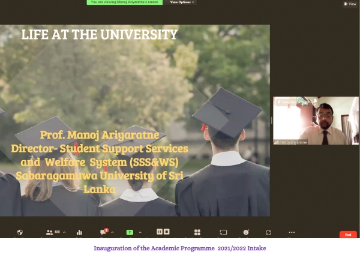This screenshot has width=360, height=255.
Task: Pause the meeting recording
Action: click(160, 232)
